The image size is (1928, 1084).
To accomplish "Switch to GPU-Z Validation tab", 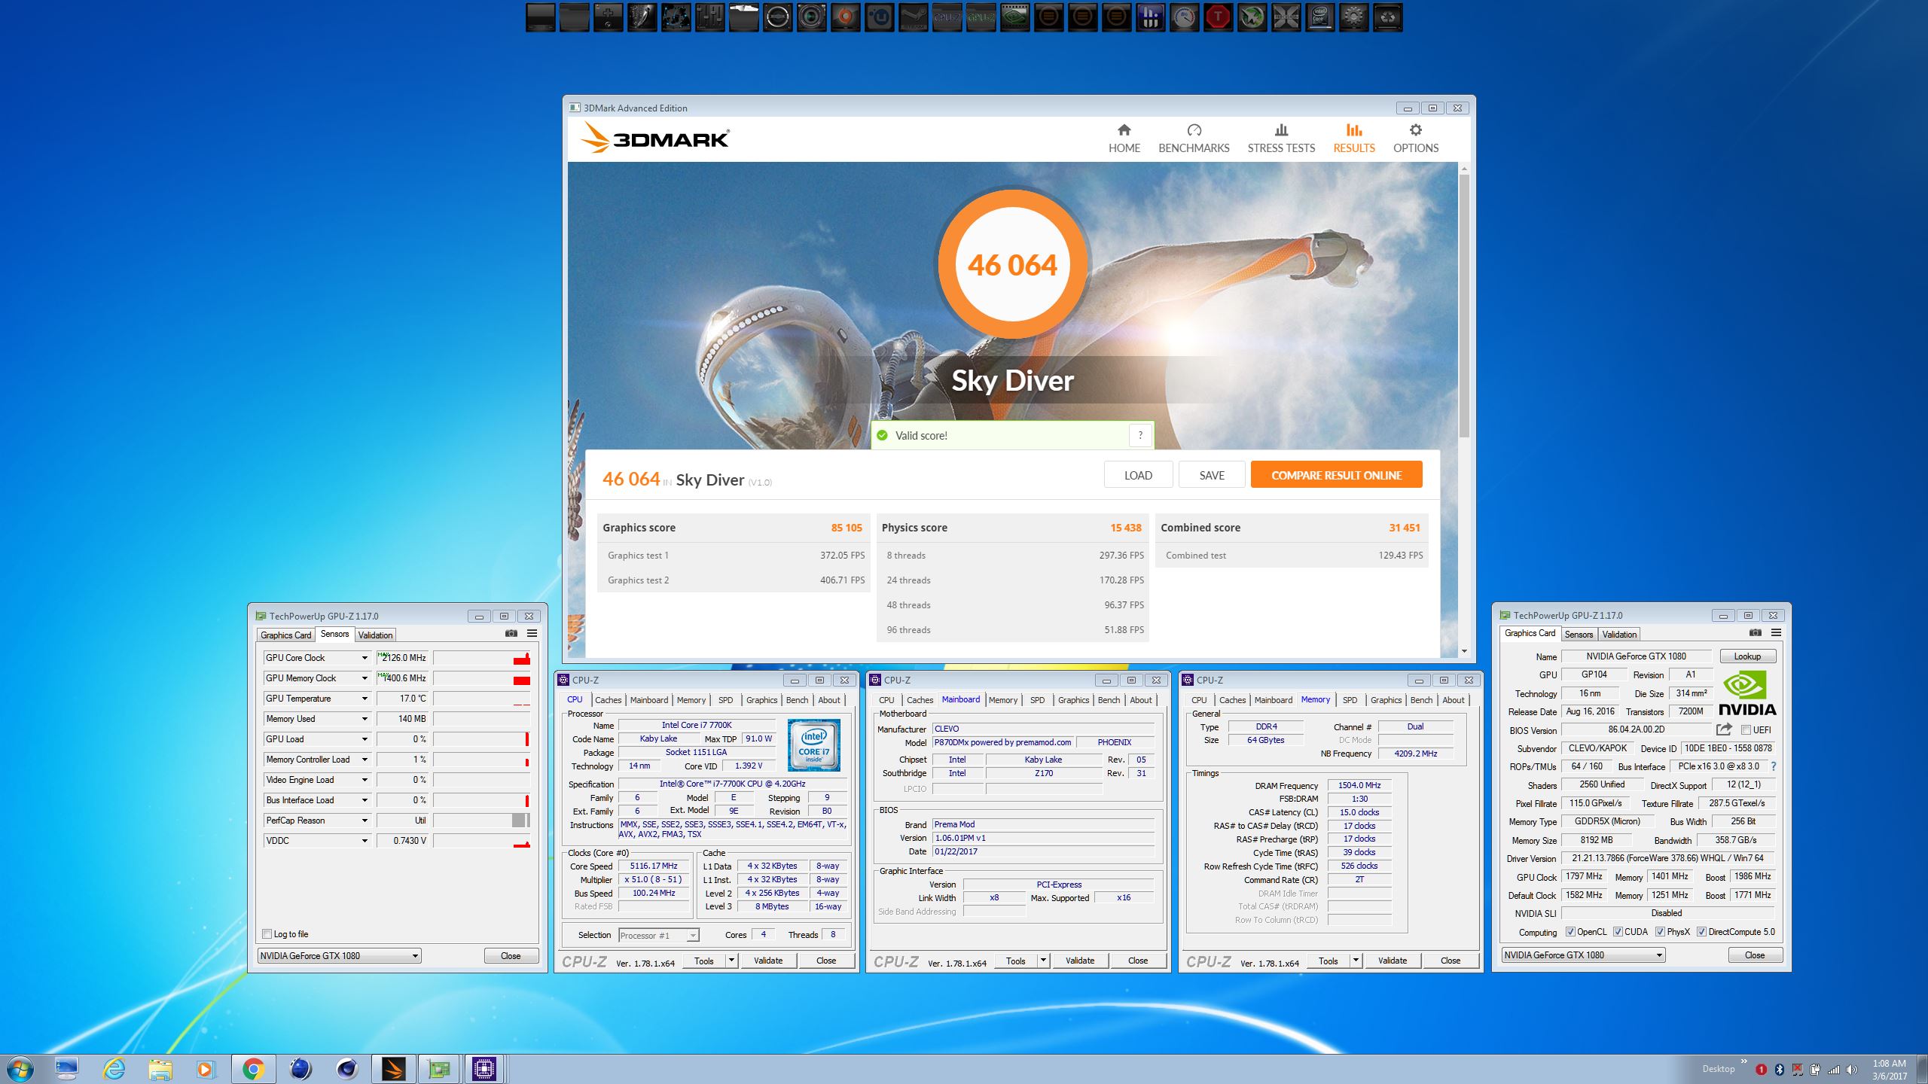I will point(375,635).
